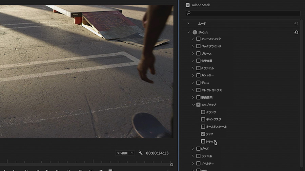Open the wrench settings icon beside the timecode
305x171 pixels.
[140, 153]
